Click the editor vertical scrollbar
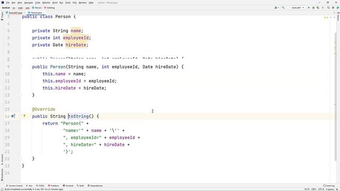This screenshot has height=191, width=340. pyautogui.click(x=335, y=97)
